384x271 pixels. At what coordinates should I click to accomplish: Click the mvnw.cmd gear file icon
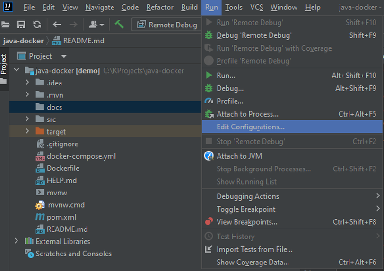tap(40, 205)
